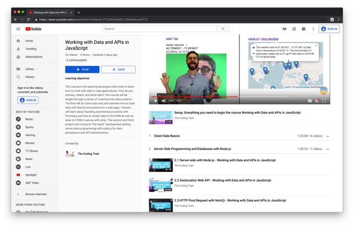Open Setup: Everything you need video title
Screen dimensions: 354x227
coord(237,113)
